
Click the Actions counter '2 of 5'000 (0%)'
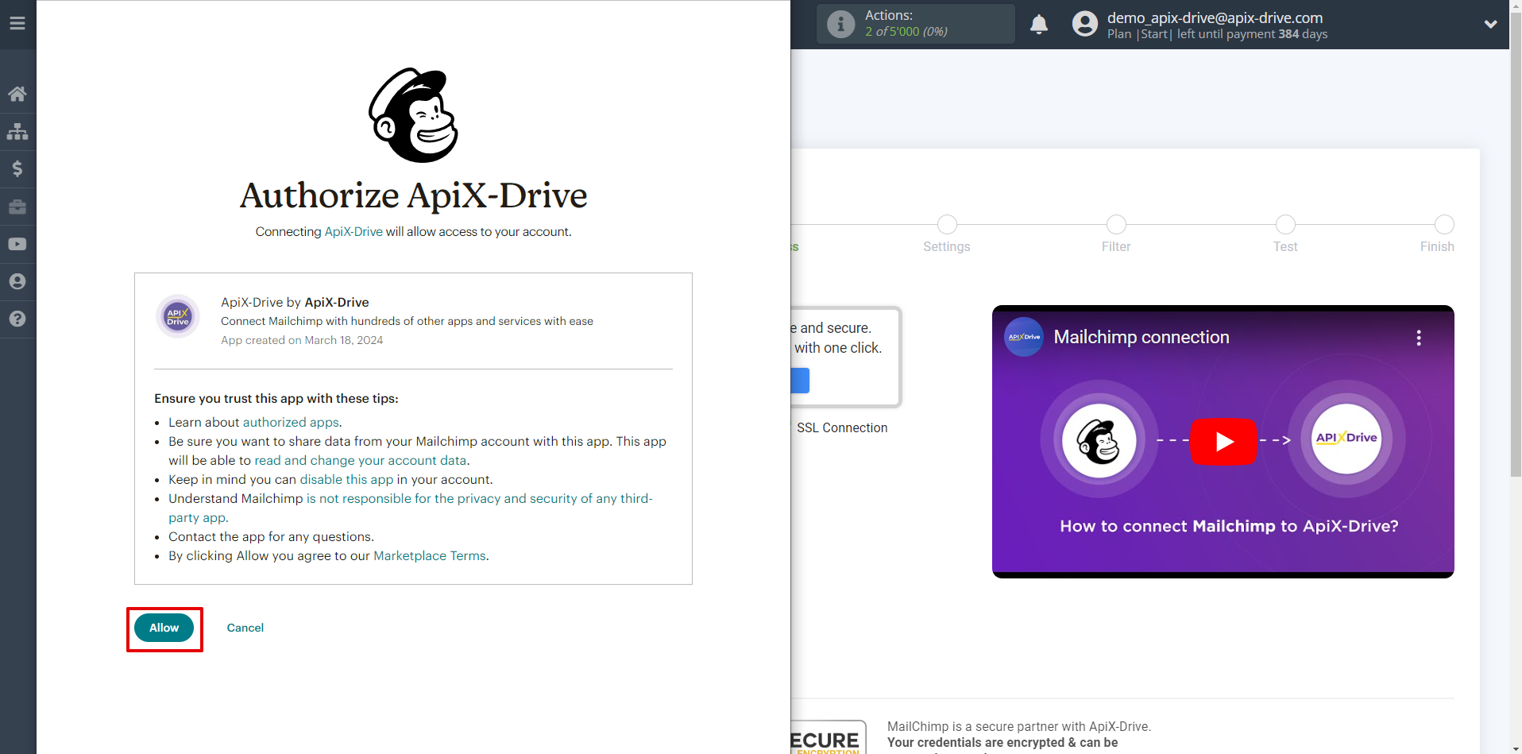(x=906, y=32)
